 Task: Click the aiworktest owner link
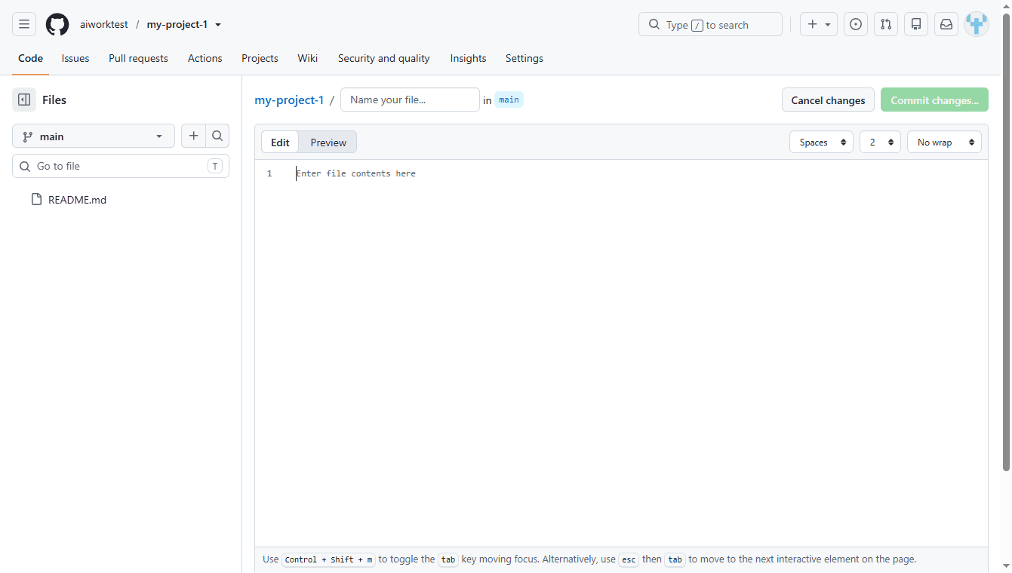104,24
